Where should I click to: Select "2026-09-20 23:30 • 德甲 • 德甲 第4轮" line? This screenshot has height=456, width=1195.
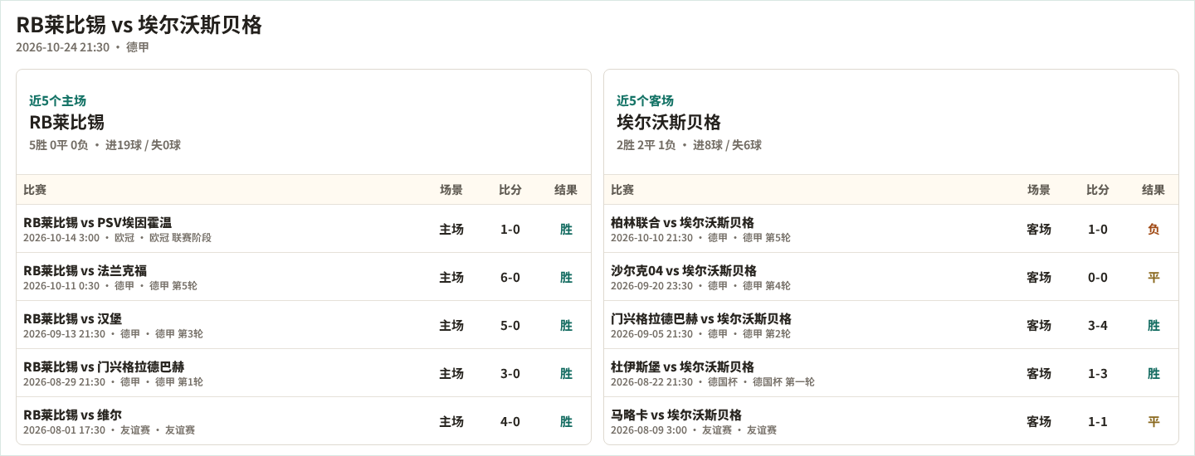click(700, 286)
